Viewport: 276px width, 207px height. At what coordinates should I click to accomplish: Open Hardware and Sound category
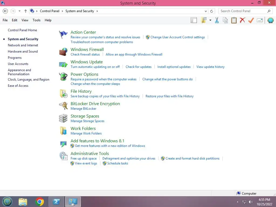pos(23,51)
